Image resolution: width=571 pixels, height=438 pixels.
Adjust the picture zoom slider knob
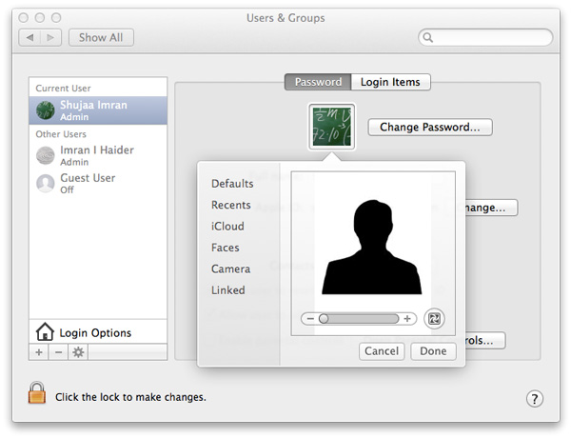(x=324, y=319)
